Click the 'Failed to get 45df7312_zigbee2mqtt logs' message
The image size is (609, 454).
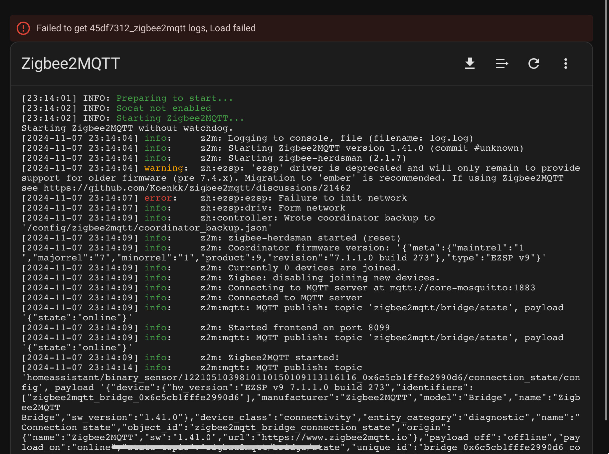click(146, 28)
